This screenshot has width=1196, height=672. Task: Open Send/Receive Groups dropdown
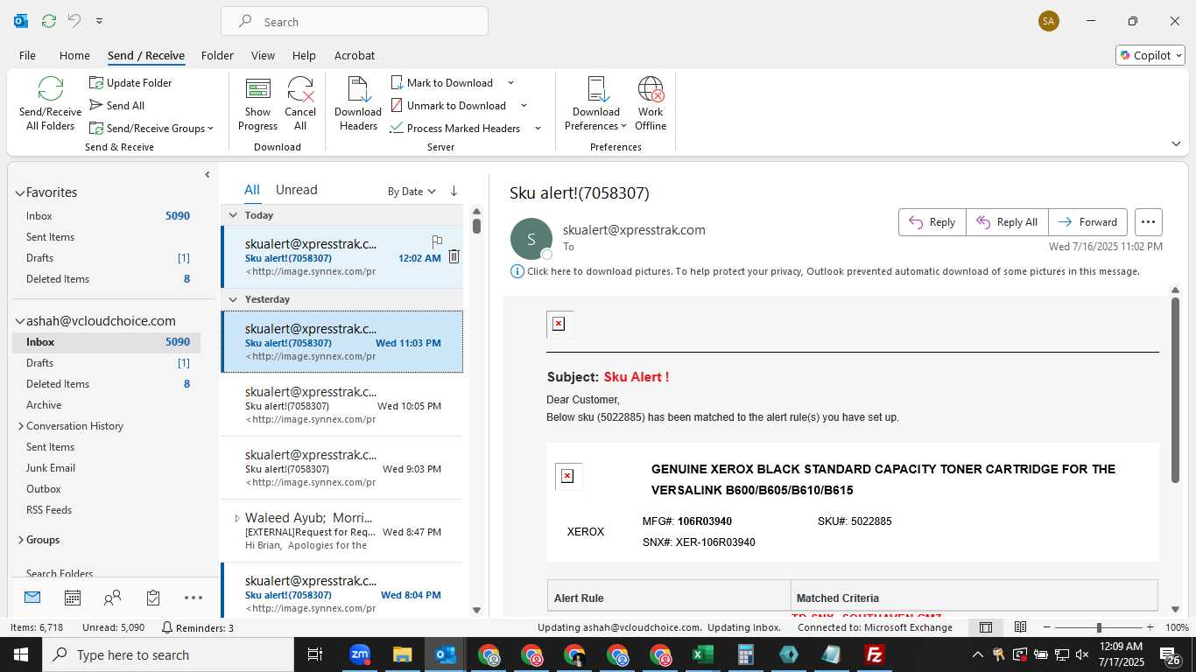(151, 129)
